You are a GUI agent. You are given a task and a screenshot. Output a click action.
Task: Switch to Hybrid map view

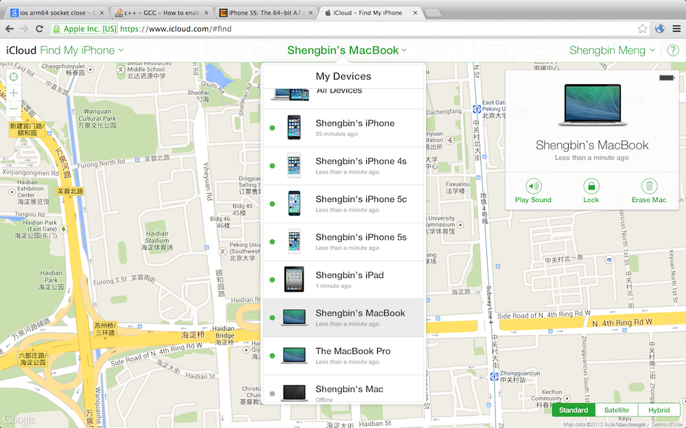(x=659, y=410)
